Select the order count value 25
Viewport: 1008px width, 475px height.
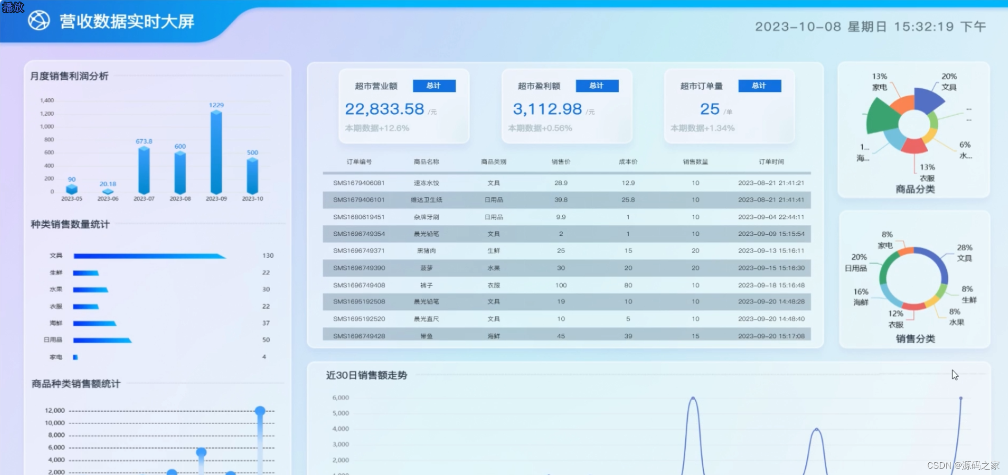coord(710,109)
